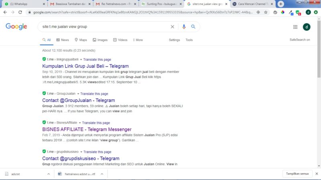The image size is (321, 180).
Task: Open Kumpulan Link Grup Jual Beli result
Action: click(x=85, y=66)
